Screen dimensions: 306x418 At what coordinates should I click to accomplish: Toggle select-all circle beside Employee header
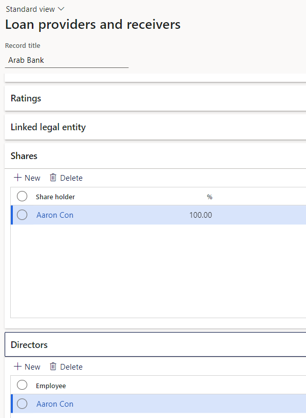point(22,385)
